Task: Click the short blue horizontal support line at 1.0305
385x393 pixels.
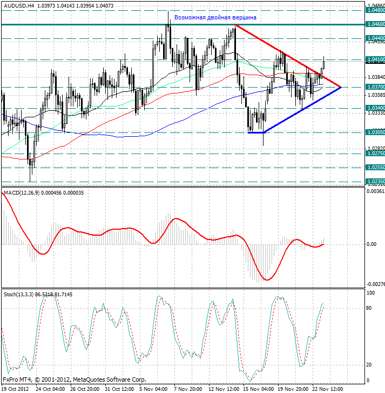Action: pyautogui.click(x=255, y=132)
